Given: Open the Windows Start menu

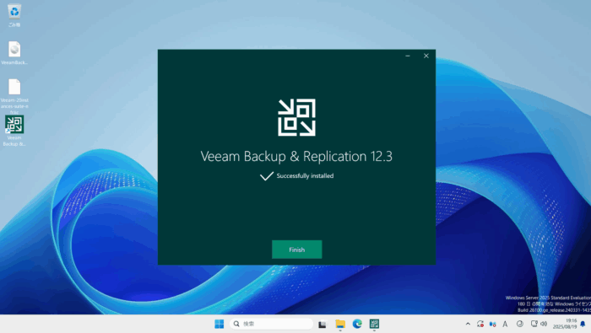Looking at the screenshot, I should point(219,324).
